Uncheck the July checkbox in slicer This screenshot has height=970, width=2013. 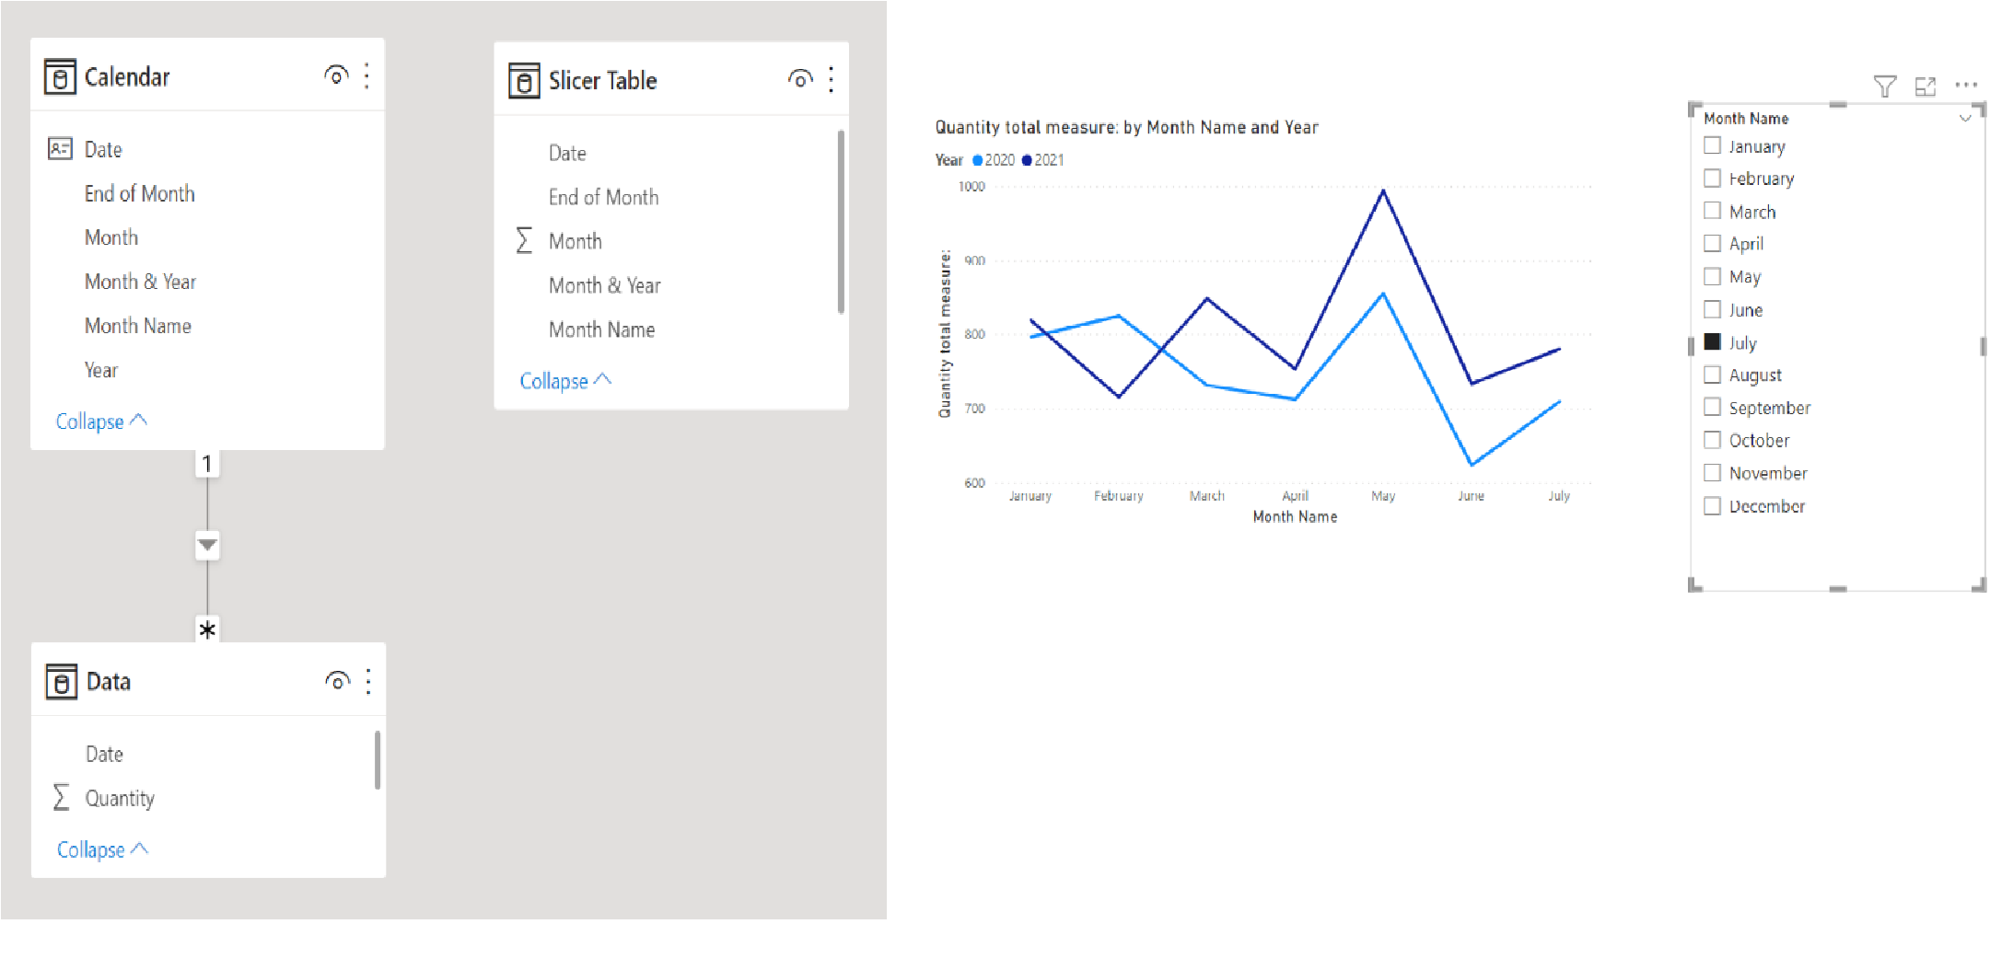coord(1712,341)
